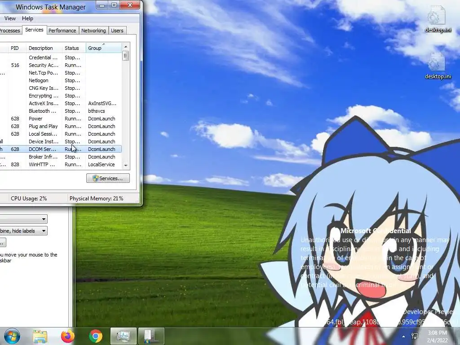Switch to the Users tab
The image size is (460, 345).
[117, 31]
